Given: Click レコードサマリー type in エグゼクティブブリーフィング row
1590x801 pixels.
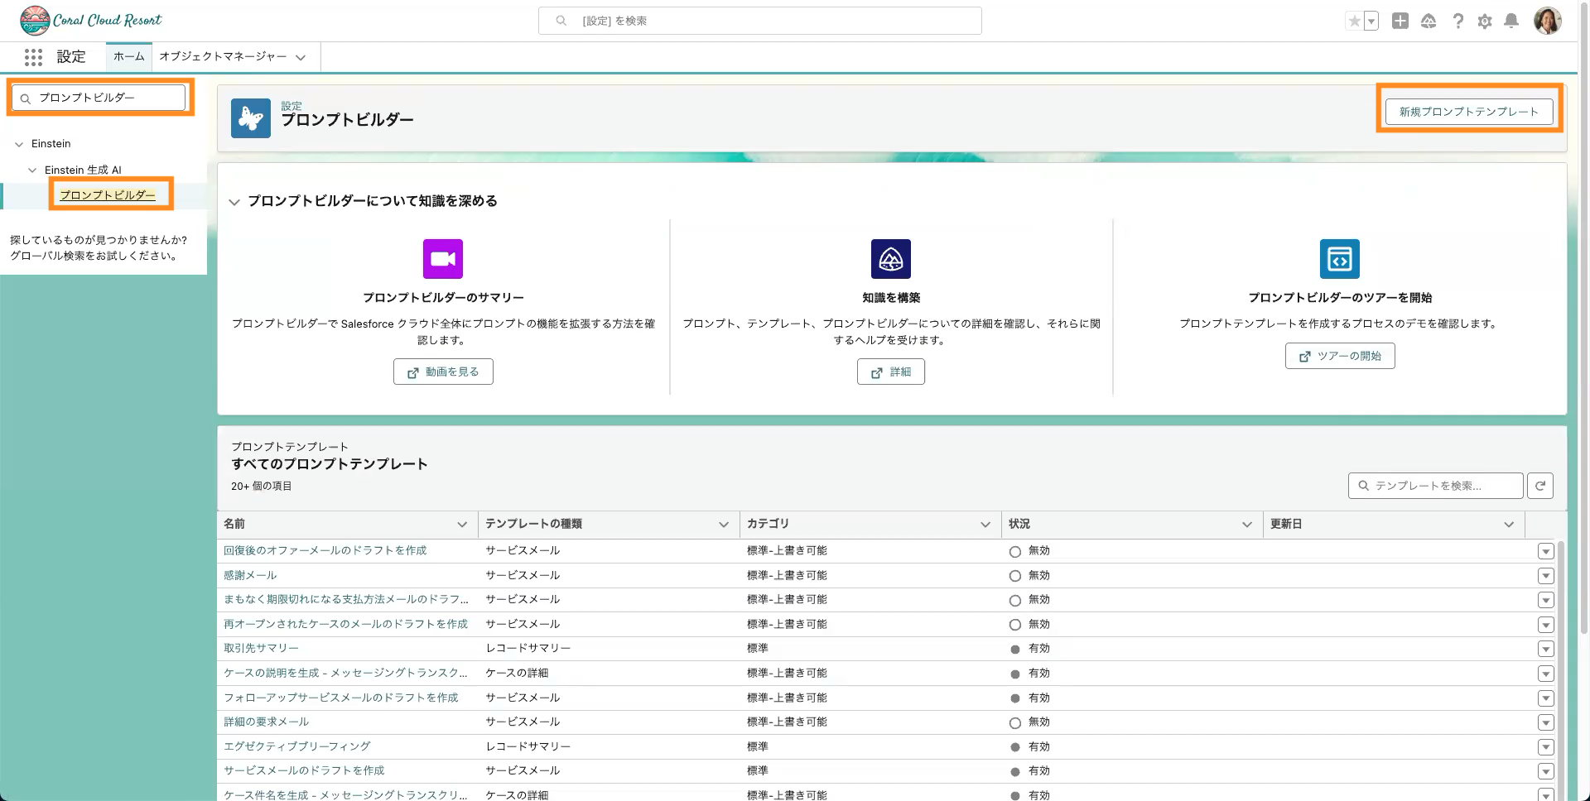Looking at the screenshot, I should click(528, 746).
